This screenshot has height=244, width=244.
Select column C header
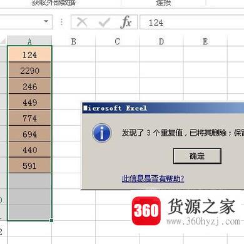[x=117, y=41]
